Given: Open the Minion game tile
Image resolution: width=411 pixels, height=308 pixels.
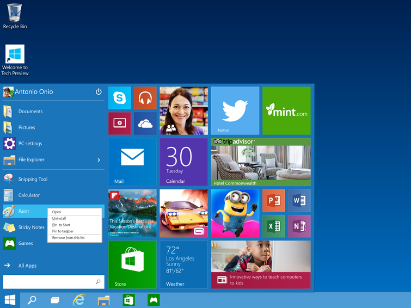Looking at the screenshot, I should click(x=235, y=213).
